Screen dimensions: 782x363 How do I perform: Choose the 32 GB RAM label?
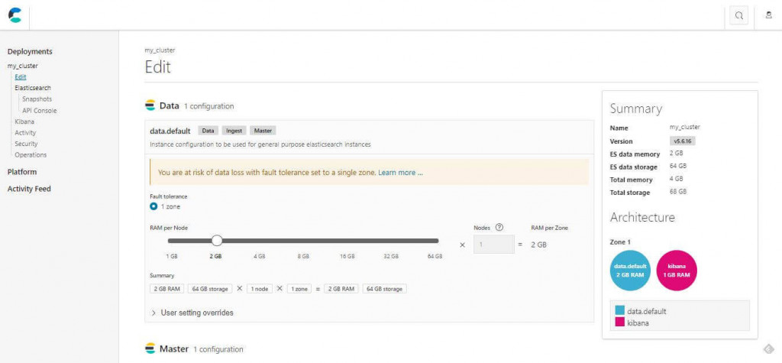pos(391,256)
